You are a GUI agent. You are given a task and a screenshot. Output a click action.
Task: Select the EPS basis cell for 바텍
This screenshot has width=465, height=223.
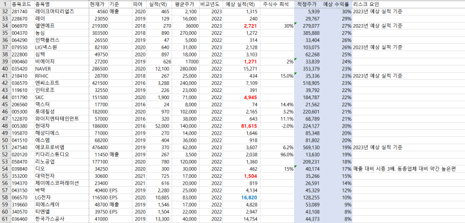click(x=120, y=190)
